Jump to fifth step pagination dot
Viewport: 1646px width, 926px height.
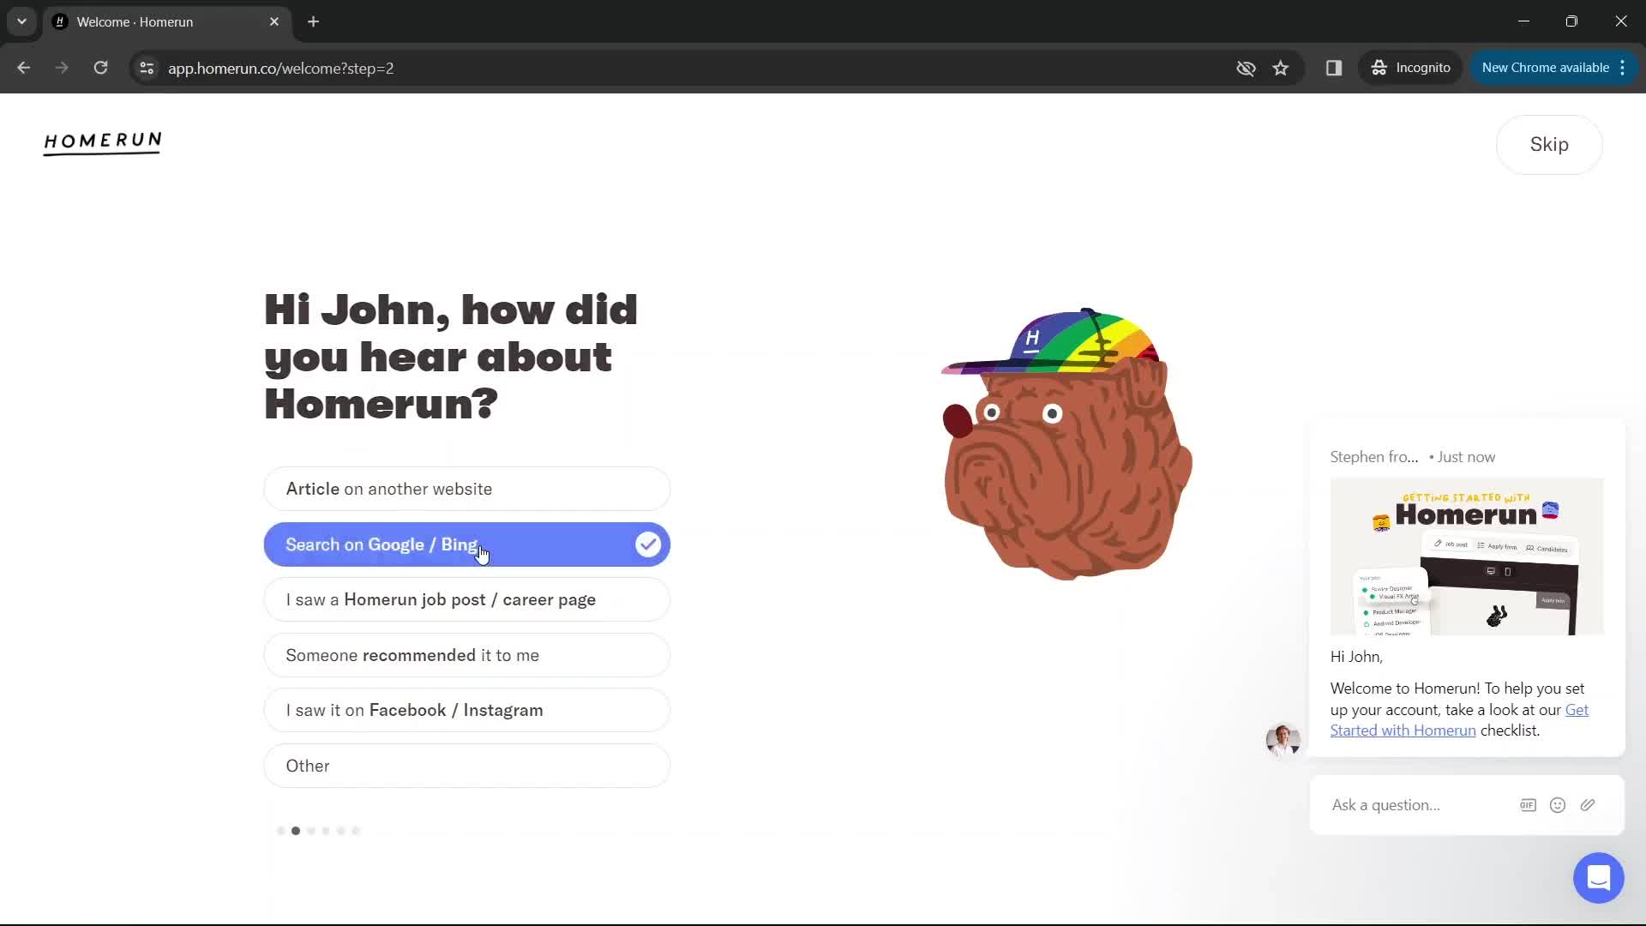pyautogui.click(x=341, y=831)
